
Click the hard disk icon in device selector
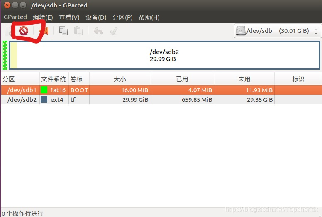click(x=241, y=31)
